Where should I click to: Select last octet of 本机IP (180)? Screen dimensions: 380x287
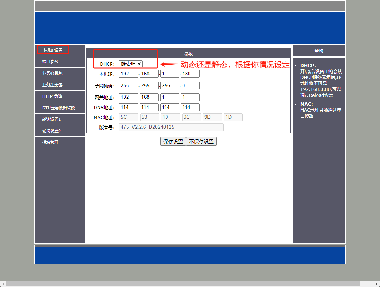pyautogui.click(x=190, y=74)
